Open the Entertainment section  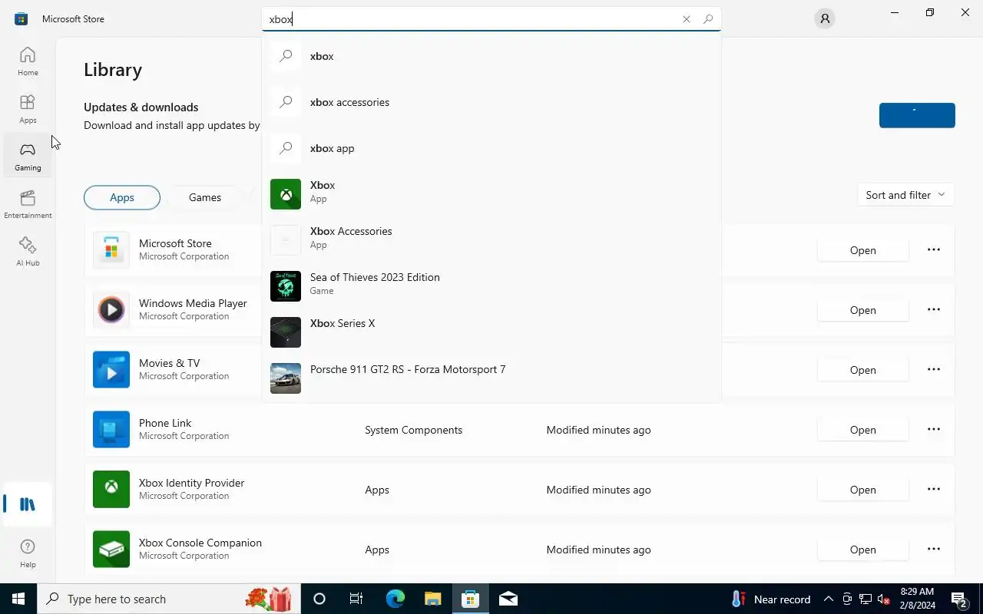pyautogui.click(x=28, y=204)
